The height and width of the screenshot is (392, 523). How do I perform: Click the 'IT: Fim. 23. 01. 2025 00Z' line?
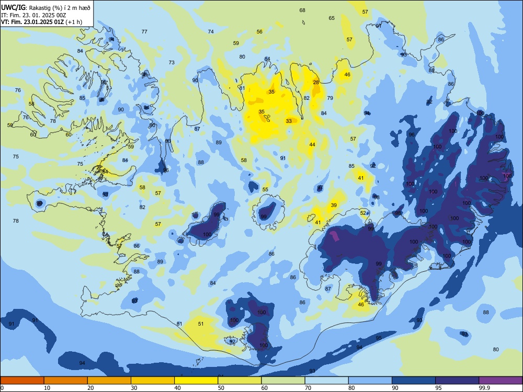(x=33, y=15)
